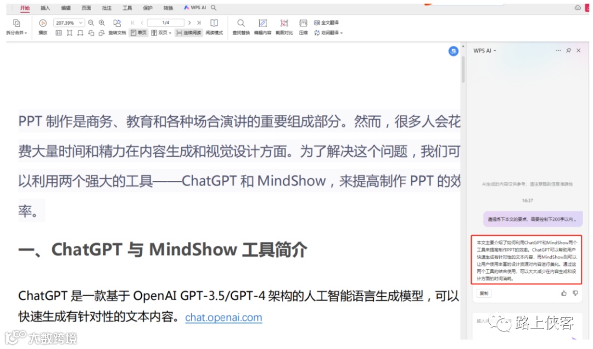Click the AI summary text 本文主要介绍了
This screenshot has height=349, width=593.
point(527,260)
